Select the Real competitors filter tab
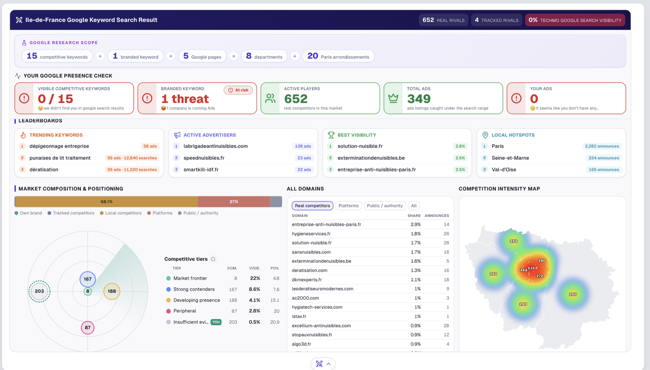The image size is (650, 370). point(312,206)
